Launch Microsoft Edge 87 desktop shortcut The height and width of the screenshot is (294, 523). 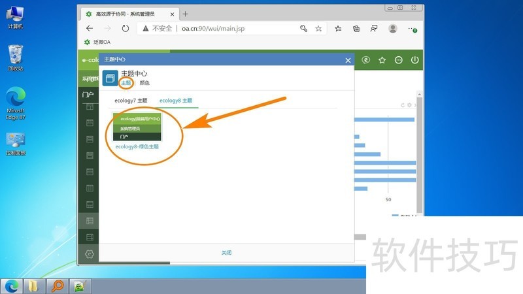(x=15, y=103)
